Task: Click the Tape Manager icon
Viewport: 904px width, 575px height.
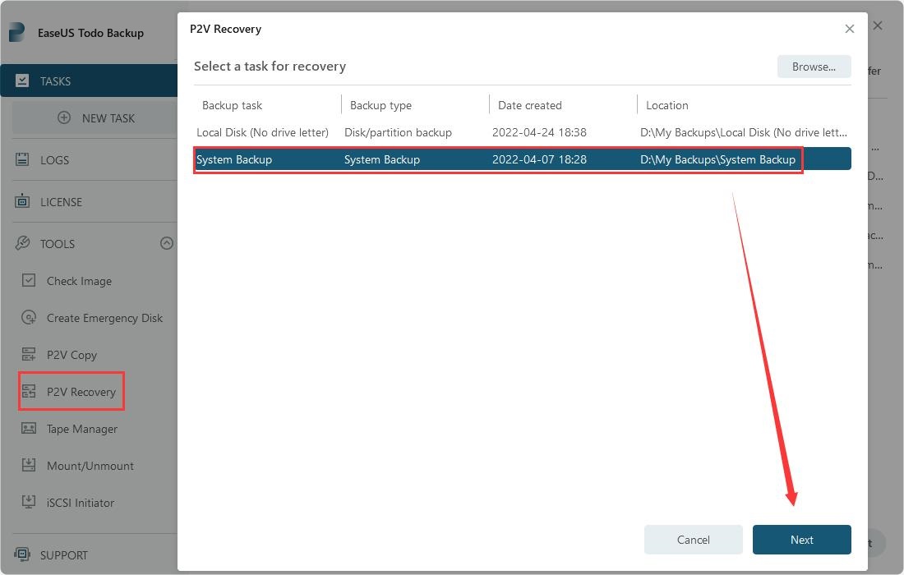Action: (29, 428)
